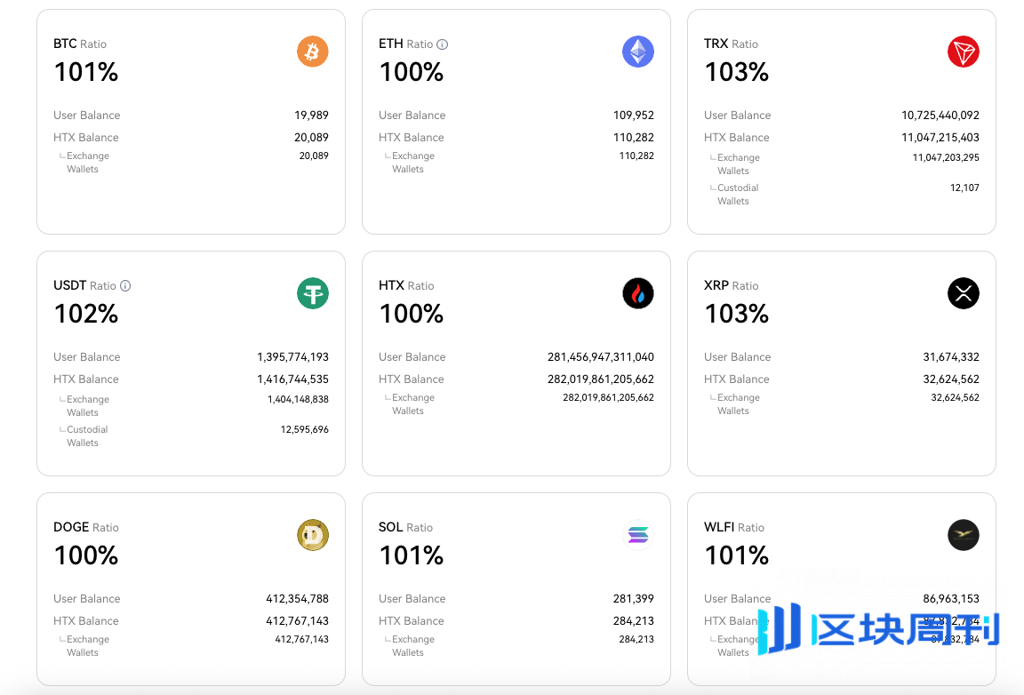Select the BTC Ratio heading

[80, 44]
